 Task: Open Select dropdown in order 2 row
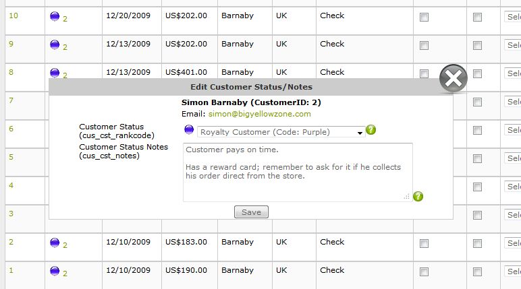click(513, 243)
